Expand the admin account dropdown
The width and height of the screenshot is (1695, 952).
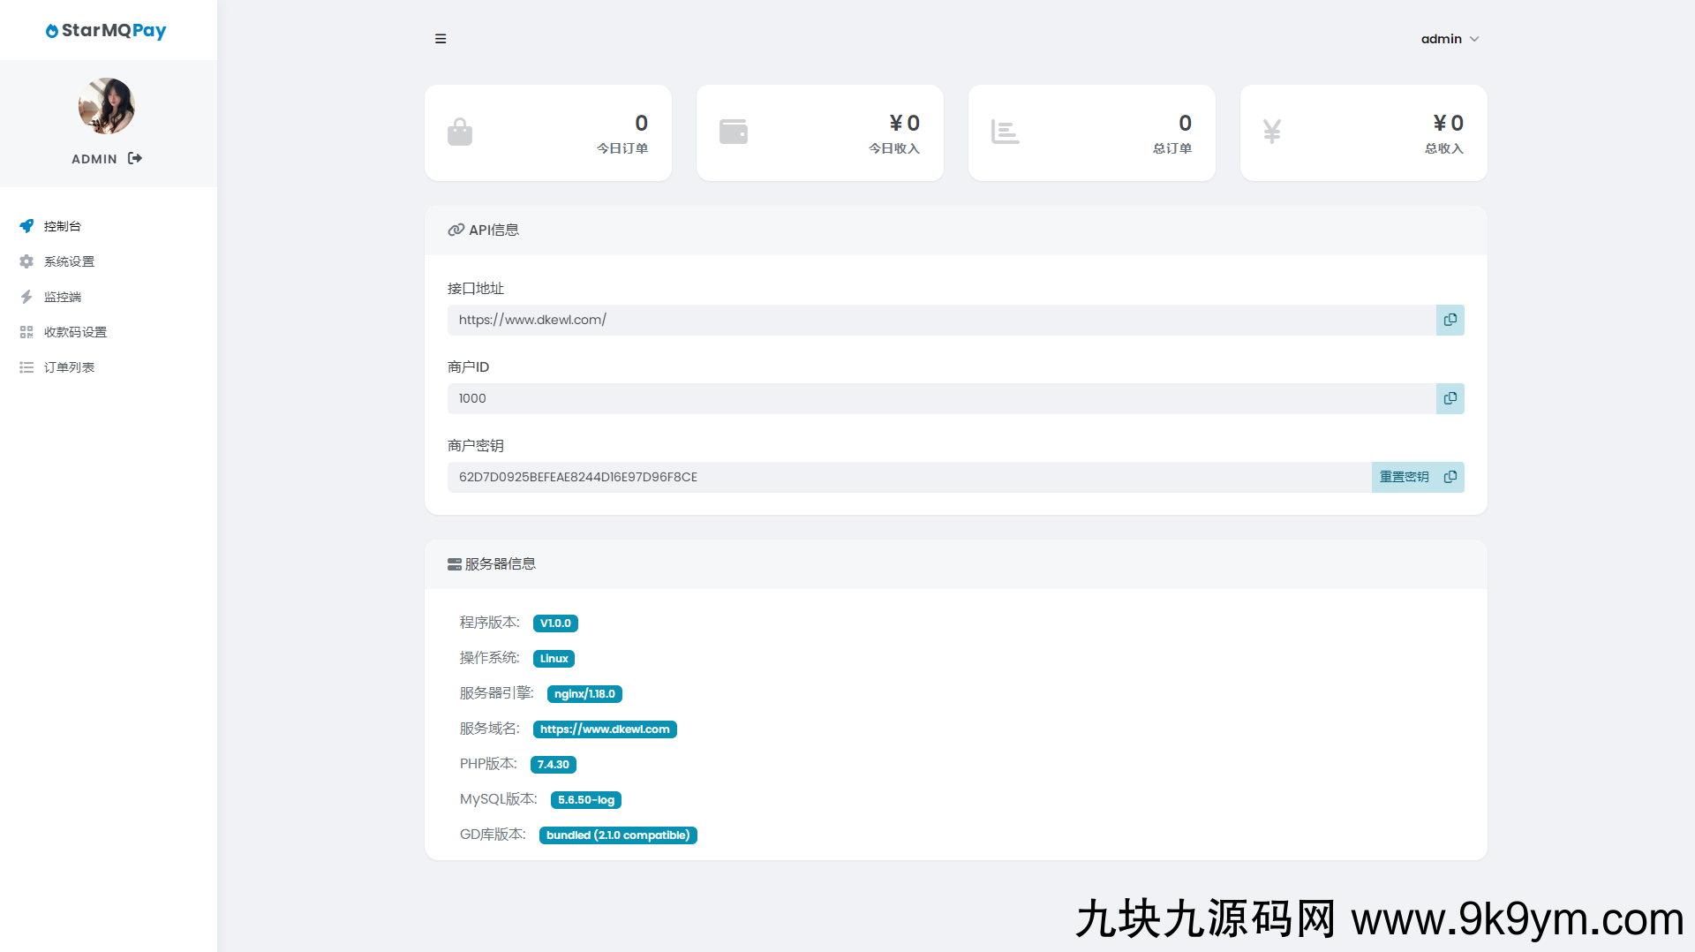pos(1450,39)
